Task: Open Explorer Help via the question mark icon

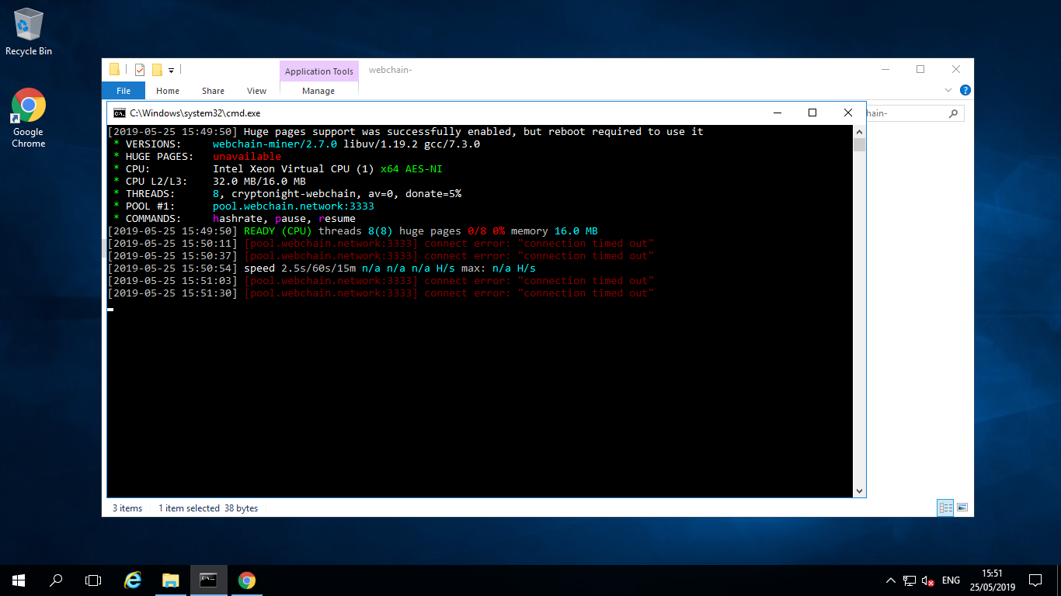Action: (965, 90)
